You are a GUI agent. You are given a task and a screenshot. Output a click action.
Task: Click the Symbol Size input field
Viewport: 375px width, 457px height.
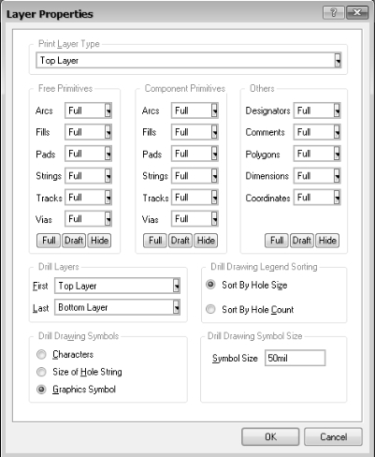click(x=295, y=358)
